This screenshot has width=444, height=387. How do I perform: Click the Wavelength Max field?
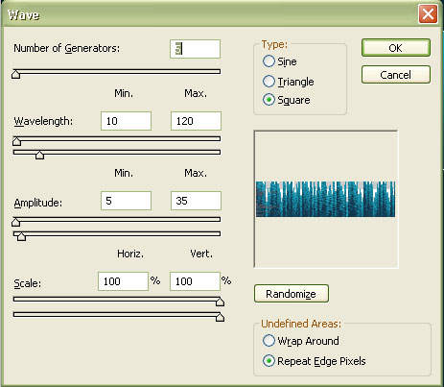(x=196, y=121)
